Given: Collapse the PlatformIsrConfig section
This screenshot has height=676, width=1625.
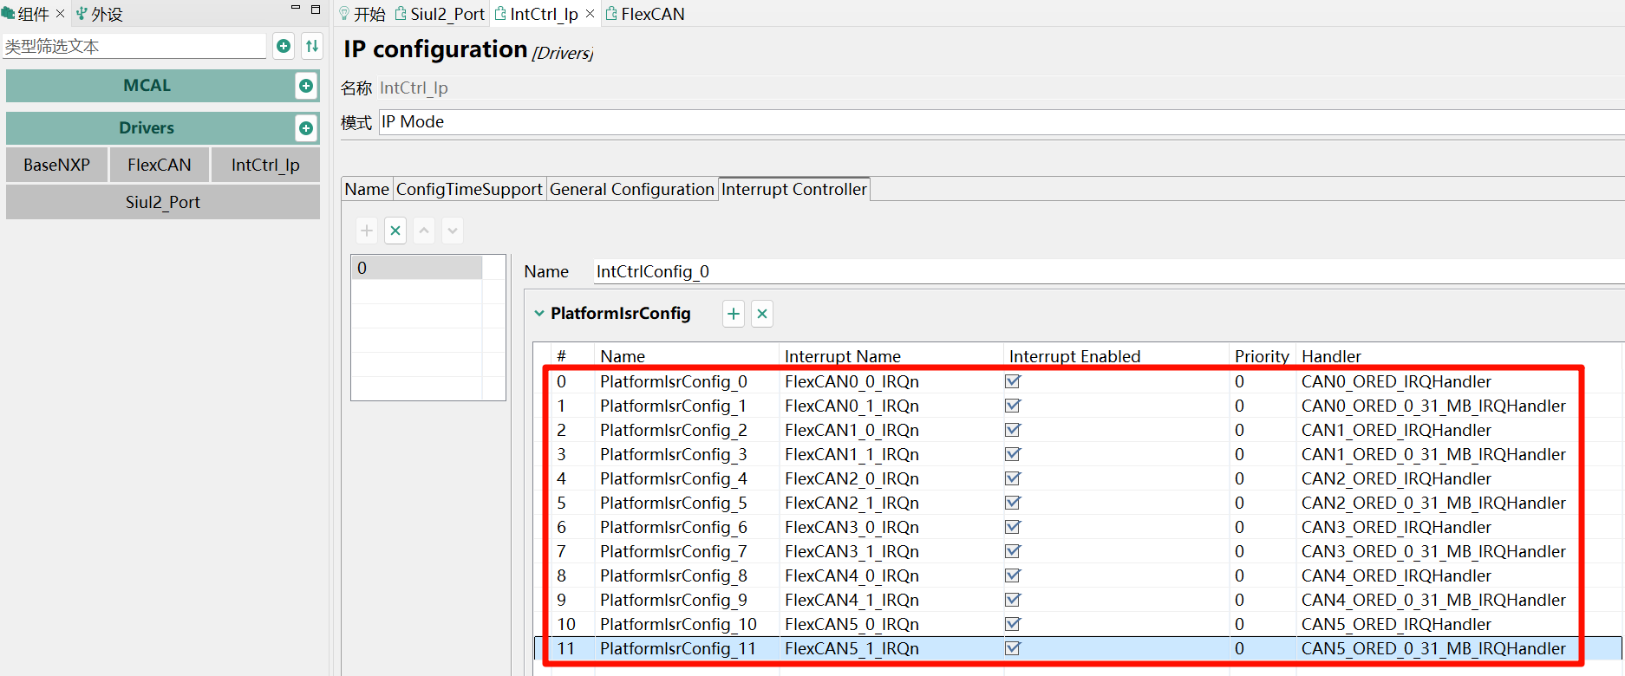Looking at the screenshot, I should pos(539,313).
